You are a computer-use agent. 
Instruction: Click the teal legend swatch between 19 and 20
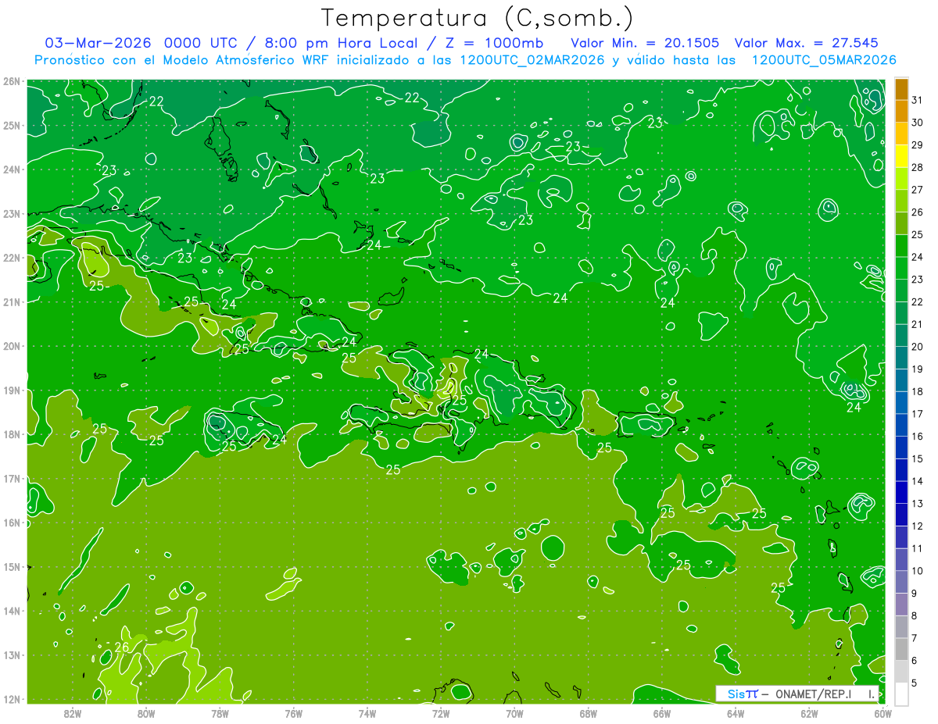pos(901,358)
